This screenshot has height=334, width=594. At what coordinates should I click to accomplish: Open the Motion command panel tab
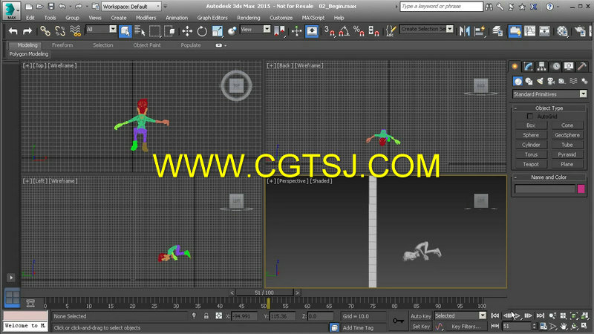coord(555,66)
